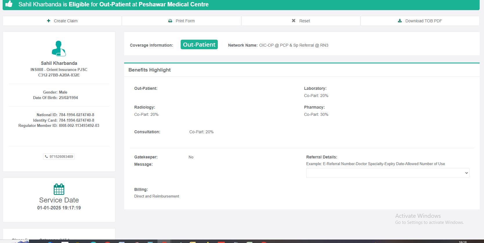Screen dimensions: 484x243
Task: Select the Gatekeeper value No
Action: (191, 157)
